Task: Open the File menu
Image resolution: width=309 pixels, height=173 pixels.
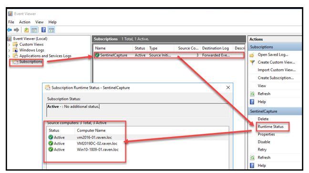Action: pyautogui.click(x=11, y=22)
